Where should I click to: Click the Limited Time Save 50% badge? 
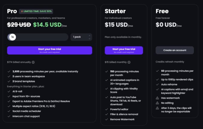pos(36,11)
